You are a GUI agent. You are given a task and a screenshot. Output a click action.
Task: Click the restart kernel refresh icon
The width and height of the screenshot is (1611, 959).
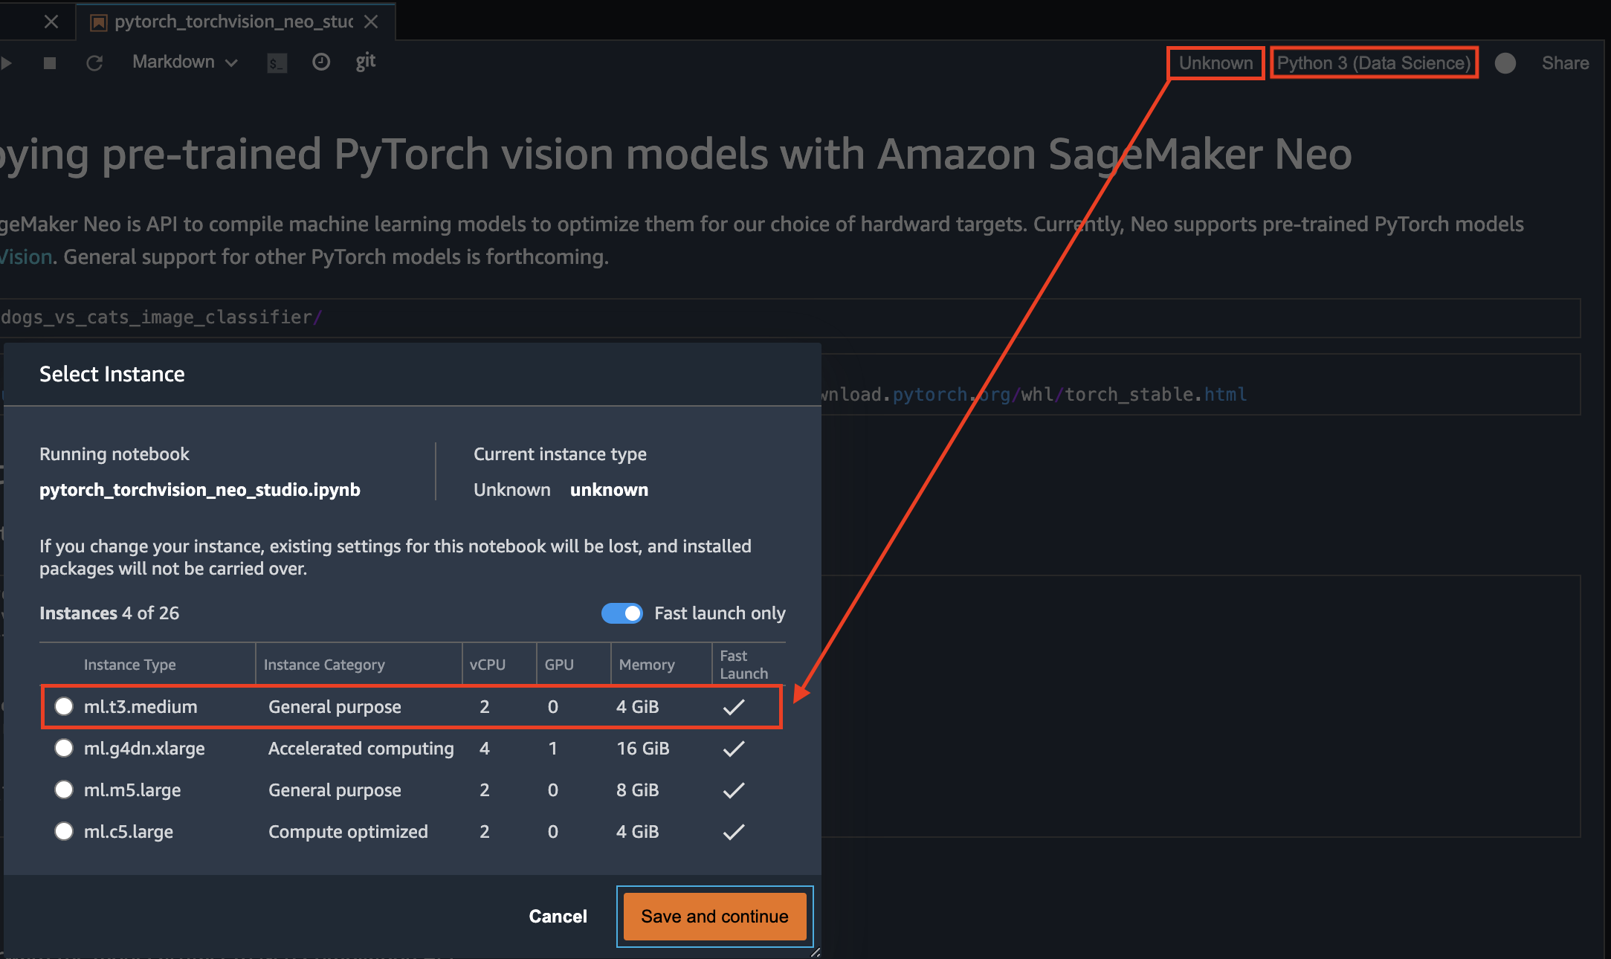pos(94,63)
